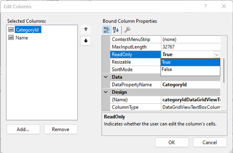
Task: Click the Add button
Action: pos(23,129)
